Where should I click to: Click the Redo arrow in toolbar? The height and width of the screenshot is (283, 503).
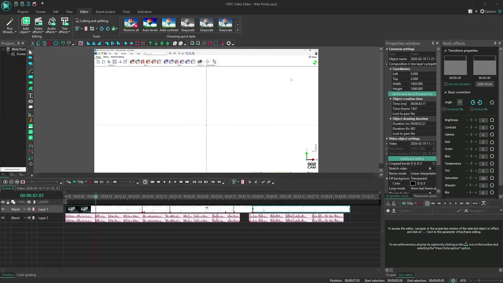[69, 43]
